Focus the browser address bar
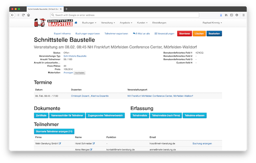Viewport: 256px width, 163px height. point(125,15)
